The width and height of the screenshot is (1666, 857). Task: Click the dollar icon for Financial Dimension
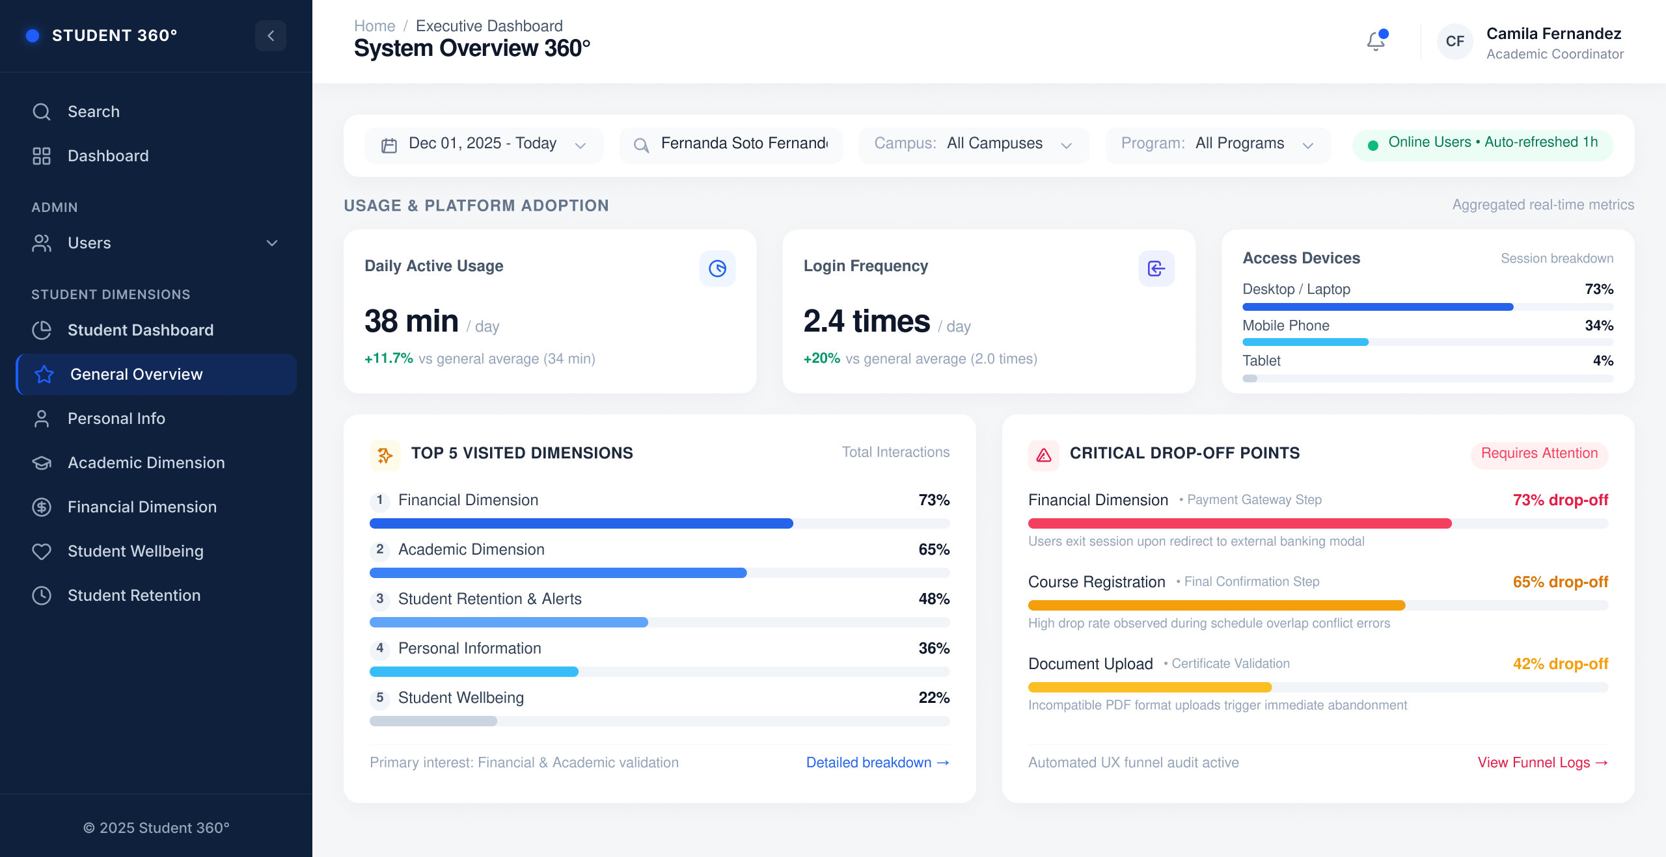coord(42,507)
